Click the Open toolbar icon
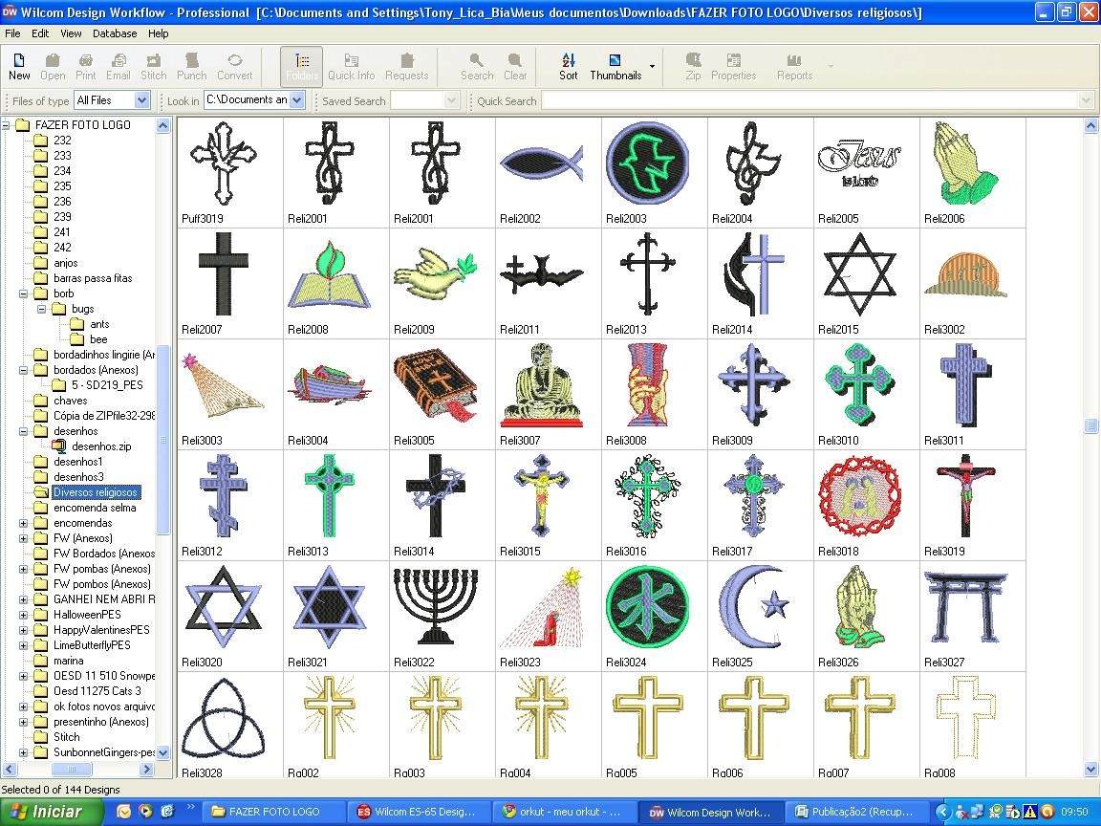 [53, 67]
